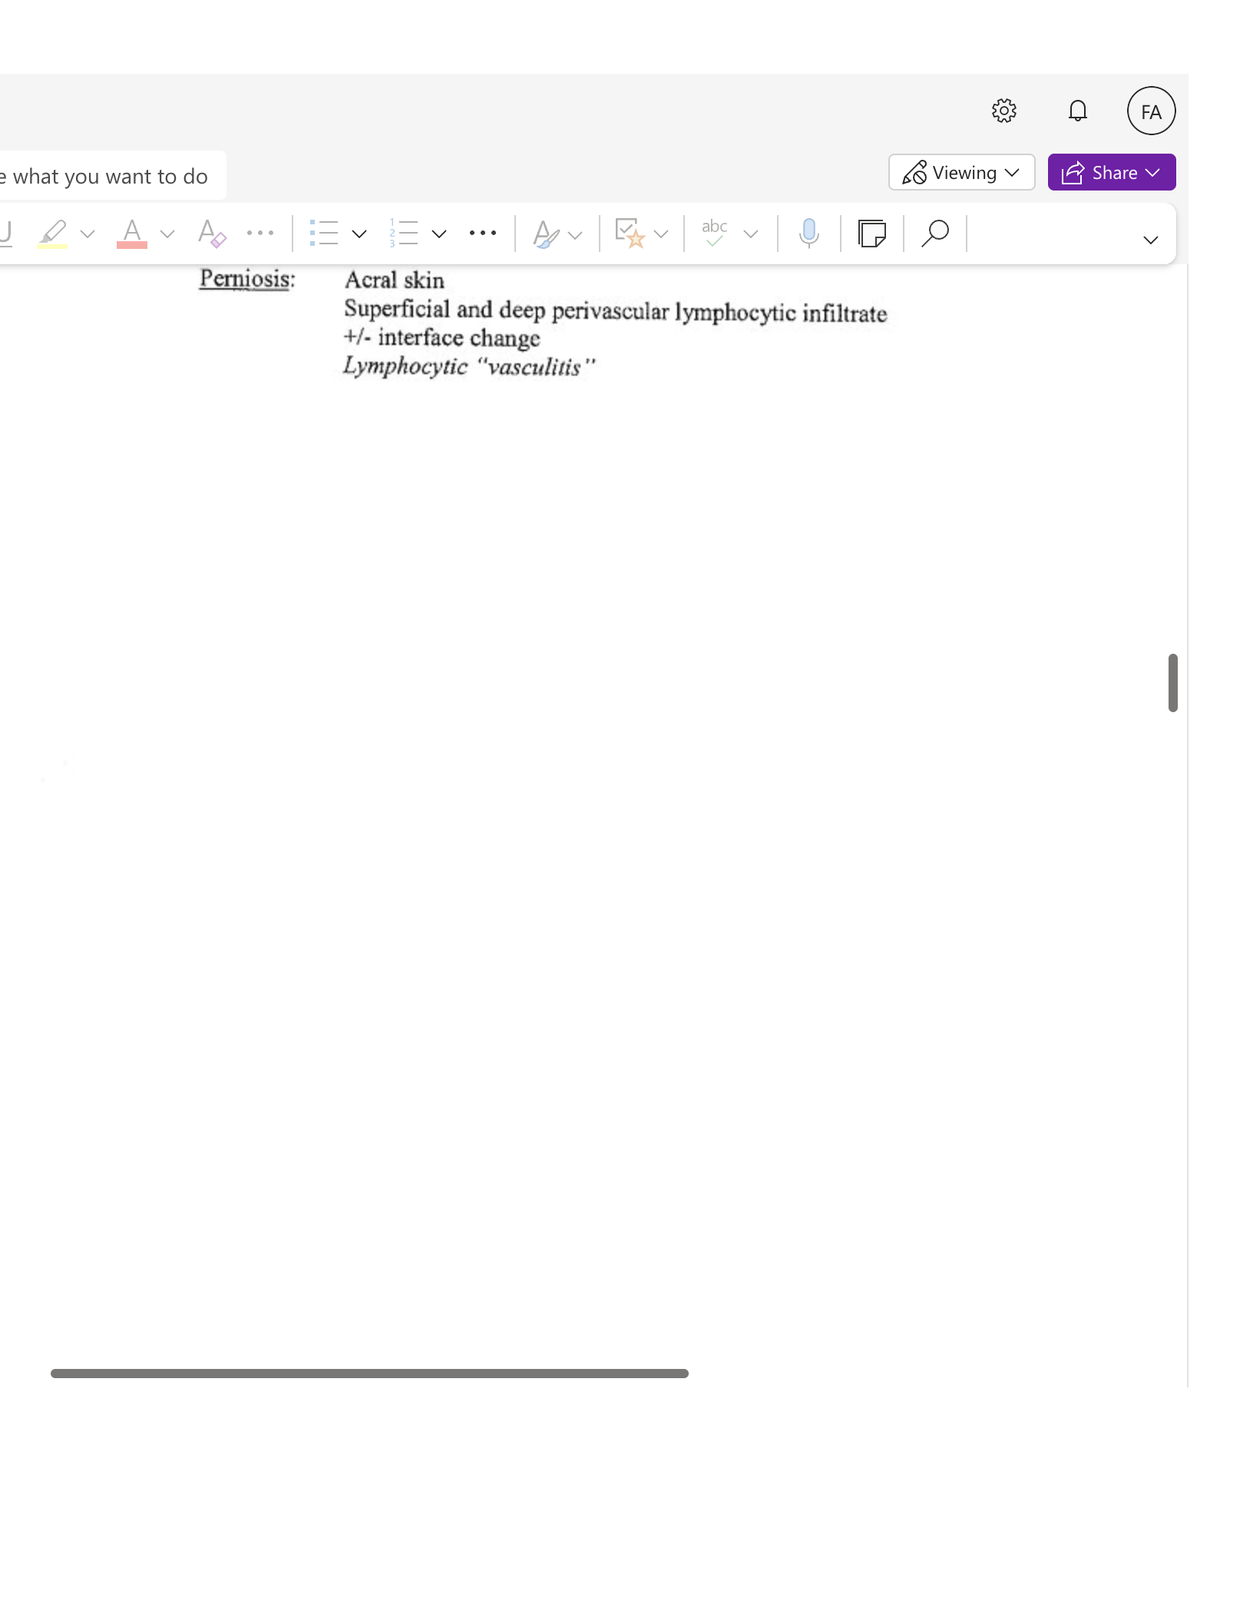Open the purple Share button
Viewport: 1253px width, 1624px height.
1111,172
